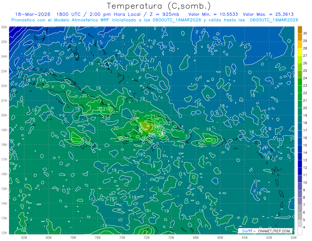
Task: Click the 15N latitude axis label
Action: click(x=4, y=188)
